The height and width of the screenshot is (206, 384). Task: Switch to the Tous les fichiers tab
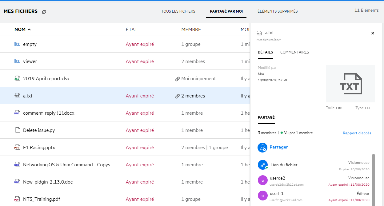178,11
